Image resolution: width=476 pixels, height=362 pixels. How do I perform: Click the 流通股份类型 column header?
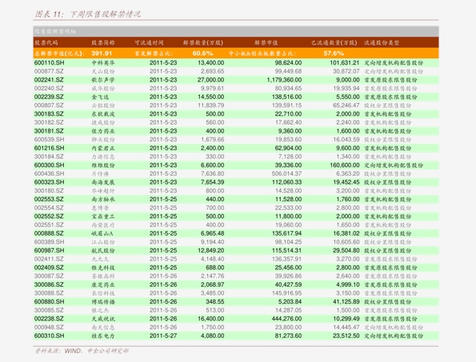click(382, 42)
